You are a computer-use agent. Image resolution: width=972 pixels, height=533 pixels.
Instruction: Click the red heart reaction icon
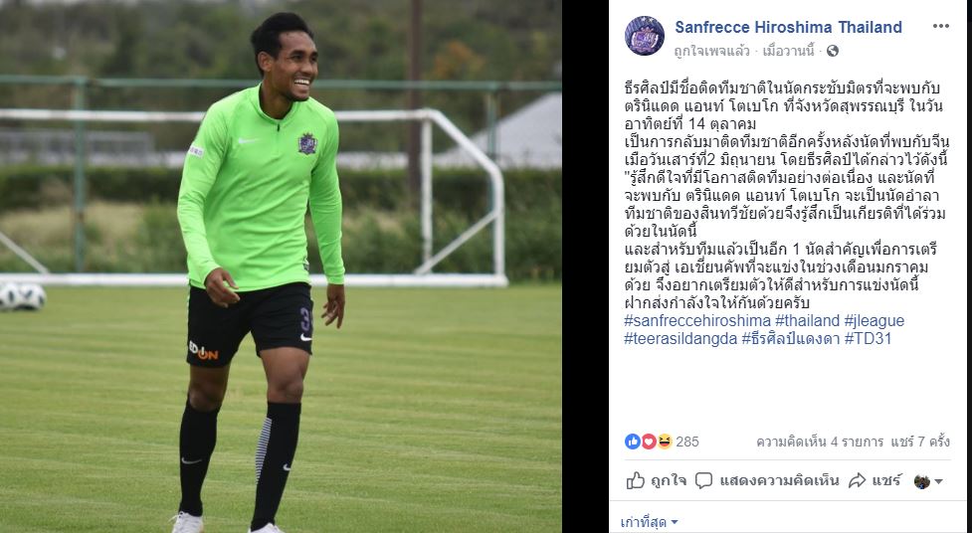pyautogui.click(x=649, y=442)
